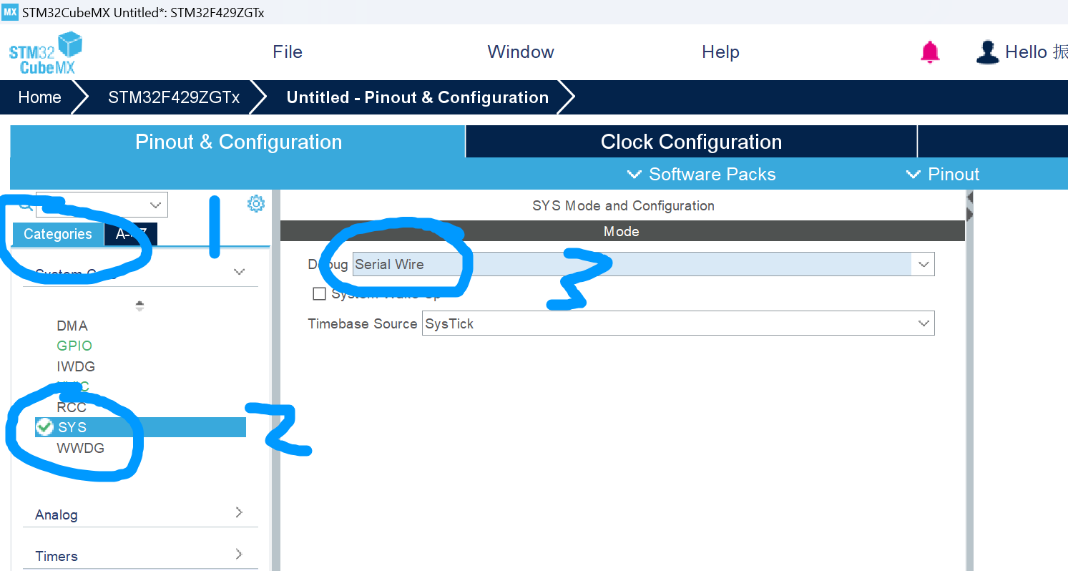Open the File menu
Viewport: 1068px width, 571px height.
pyautogui.click(x=288, y=52)
